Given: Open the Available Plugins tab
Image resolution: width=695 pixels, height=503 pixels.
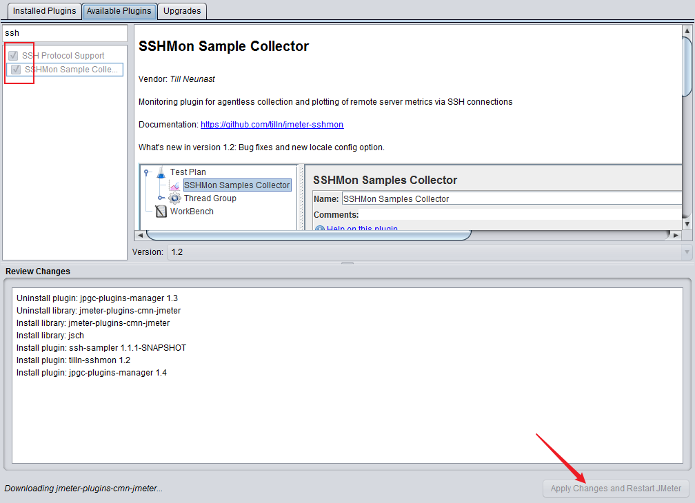Looking at the screenshot, I should point(119,11).
